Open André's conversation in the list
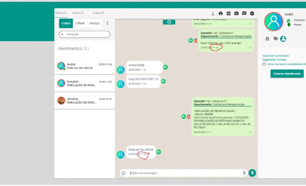Viewport: 306px width, 186px height. (85, 66)
